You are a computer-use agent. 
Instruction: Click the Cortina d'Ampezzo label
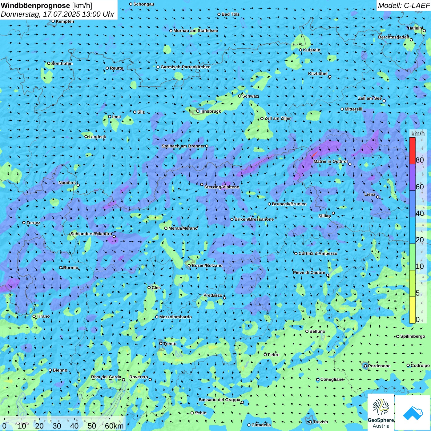(318, 253)
